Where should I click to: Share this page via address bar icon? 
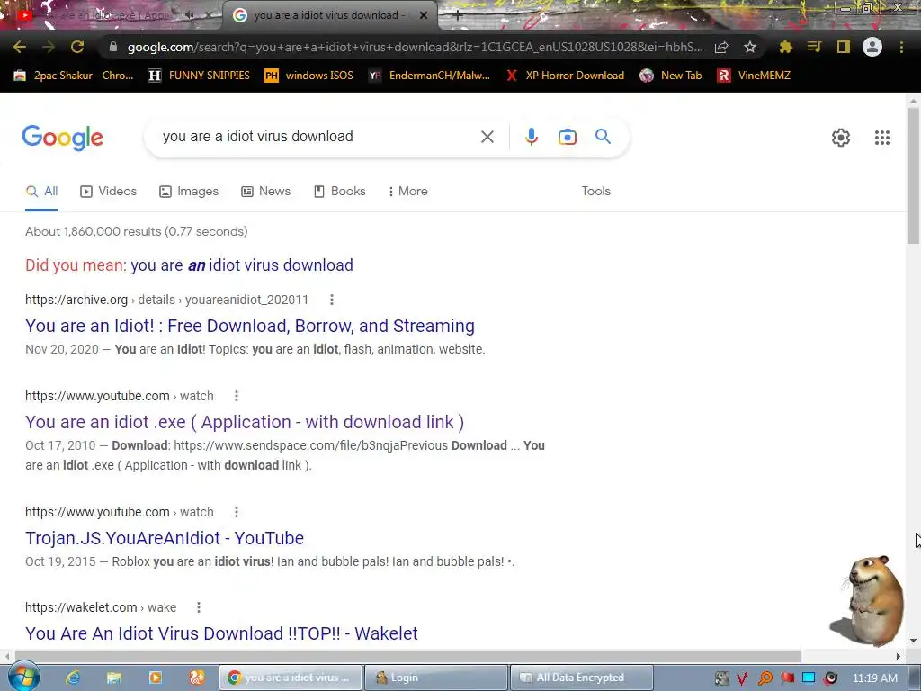tap(721, 47)
